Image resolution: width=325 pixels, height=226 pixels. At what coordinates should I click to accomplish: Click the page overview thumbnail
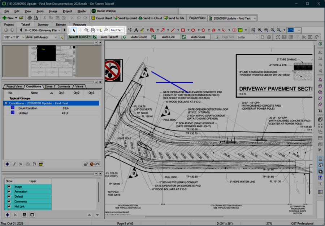point(52,61)
